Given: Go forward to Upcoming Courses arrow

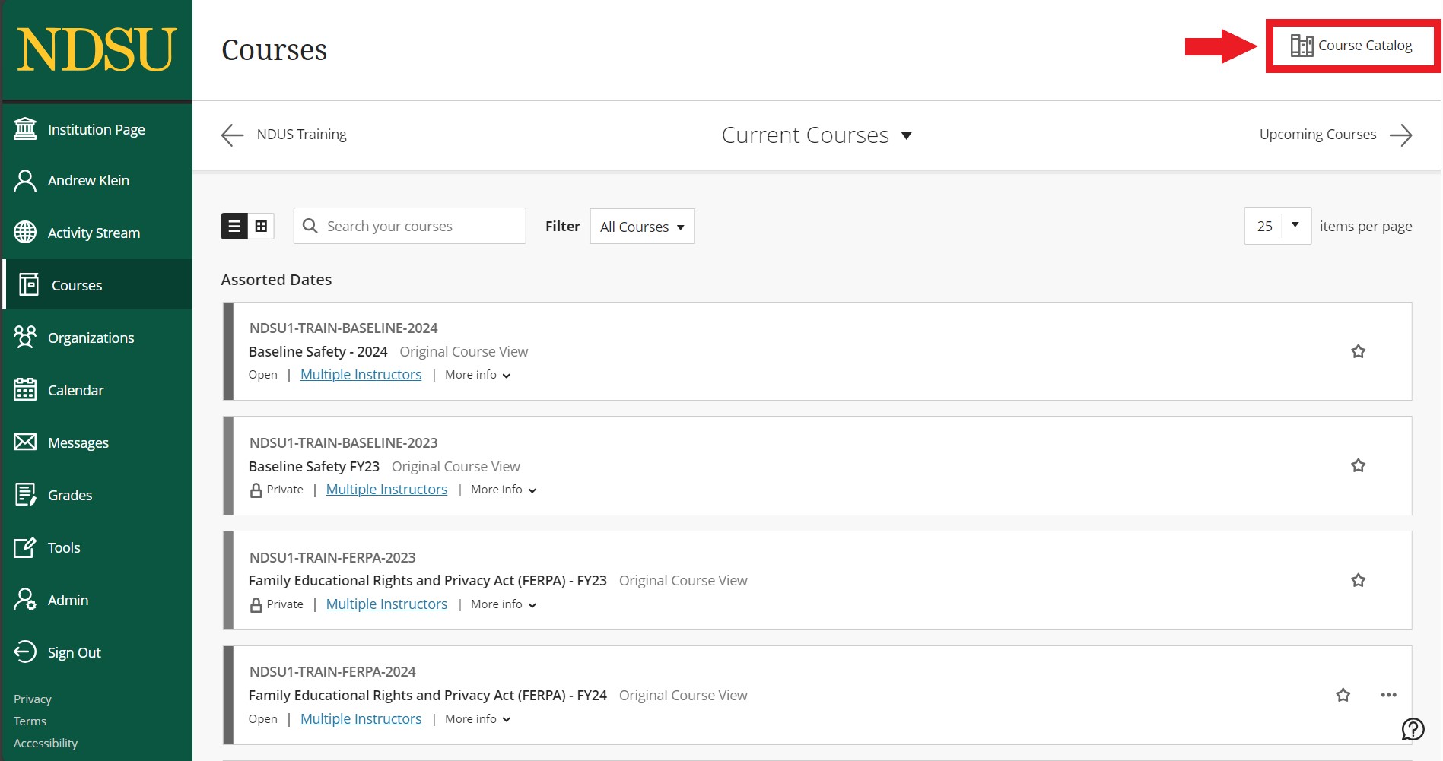Looking at the screenshot, I should 1400,135.
